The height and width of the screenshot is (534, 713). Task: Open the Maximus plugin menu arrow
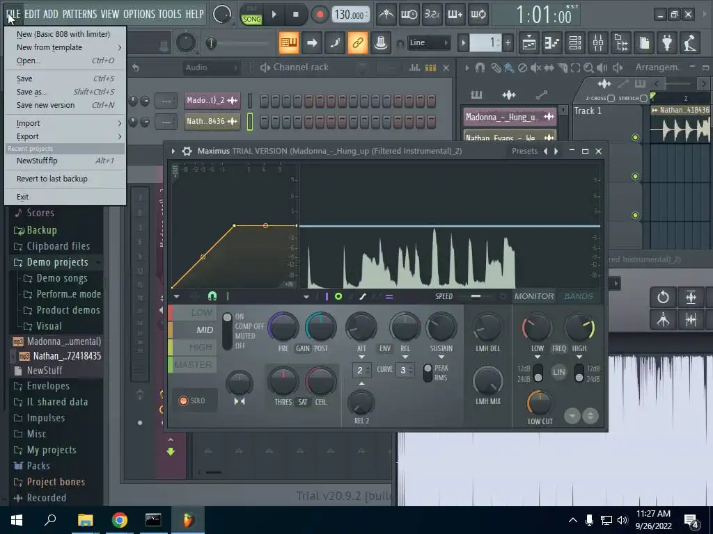click(173, 151)
